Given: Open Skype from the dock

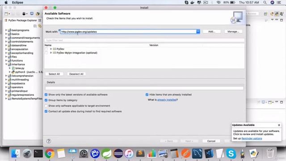Looking at the screenshot, I should pos(231,153).
